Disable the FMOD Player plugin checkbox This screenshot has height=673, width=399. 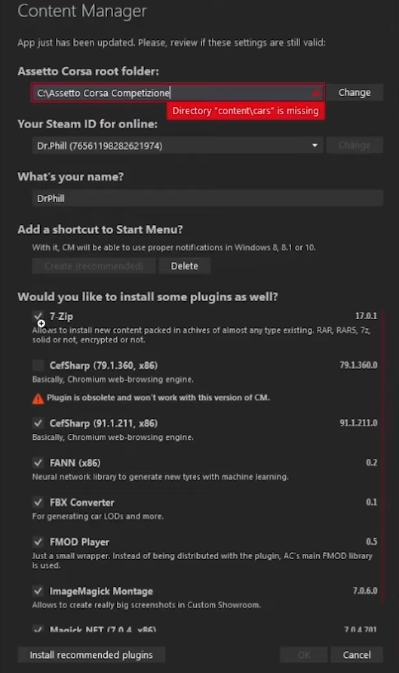click(x=38, y=542)
